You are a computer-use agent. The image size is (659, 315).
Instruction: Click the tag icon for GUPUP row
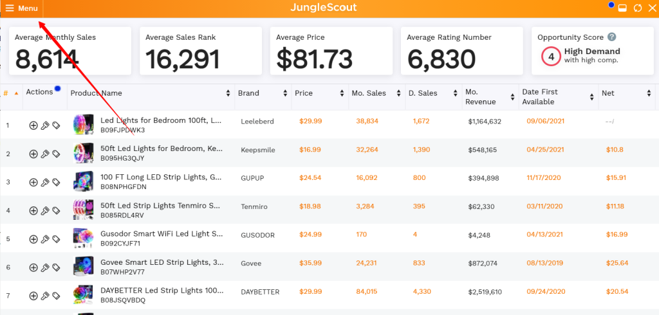pyautogui.click(x=56, y=182)
